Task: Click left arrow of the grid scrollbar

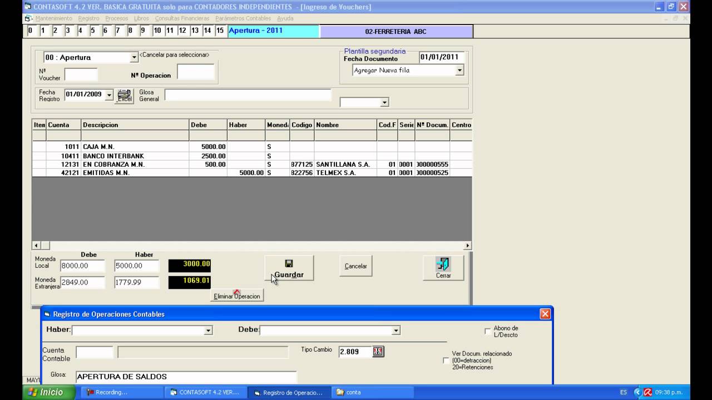Action: pos(36,245)
